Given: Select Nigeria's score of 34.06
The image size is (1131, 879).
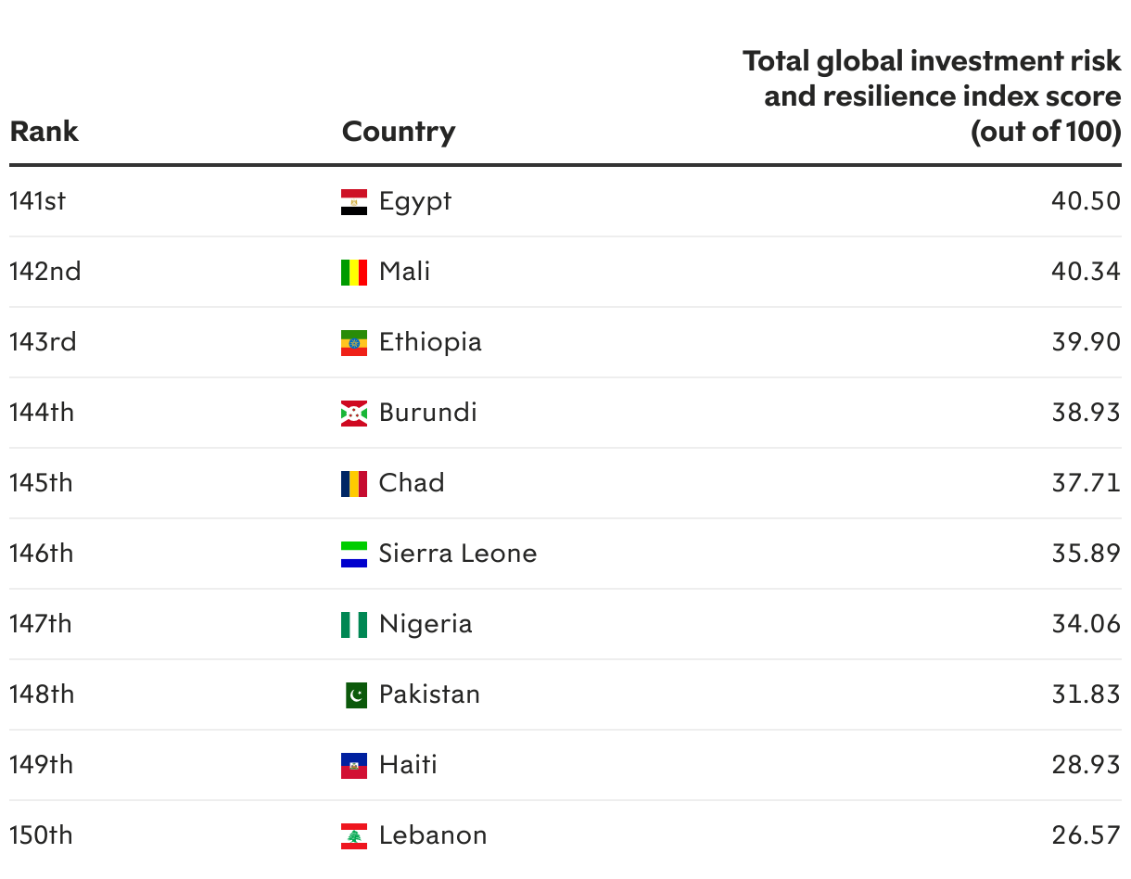Looking at the screenshot, I should 1086,624.
